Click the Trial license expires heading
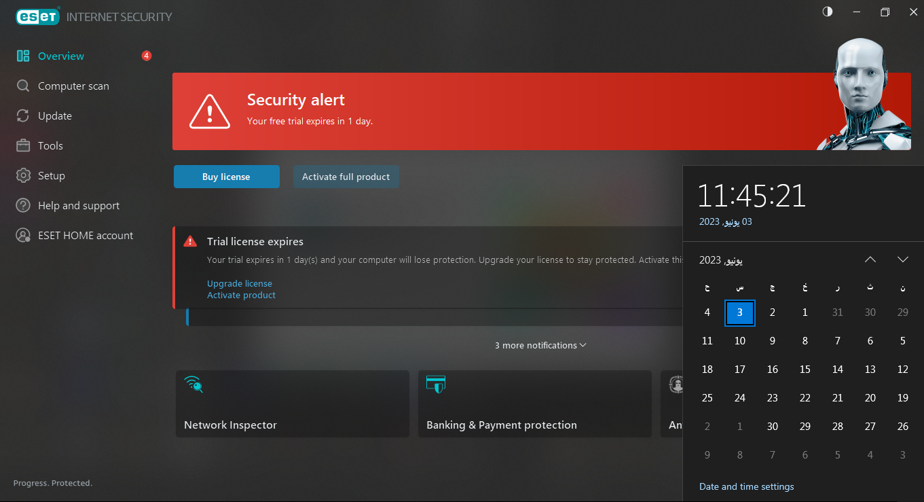This screenshot has height=502, width=924. click(x=255, y=242)
